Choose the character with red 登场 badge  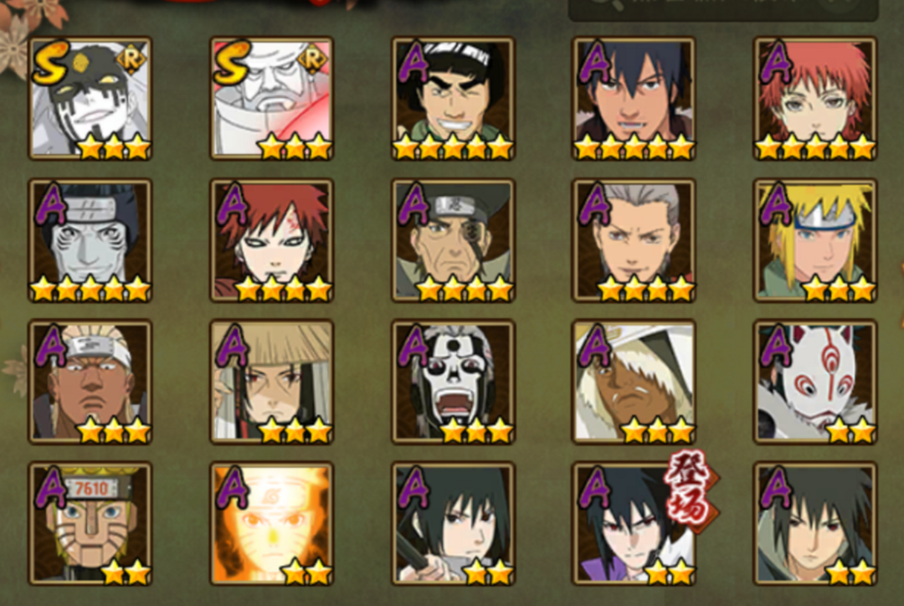click(x=634, y=523)
